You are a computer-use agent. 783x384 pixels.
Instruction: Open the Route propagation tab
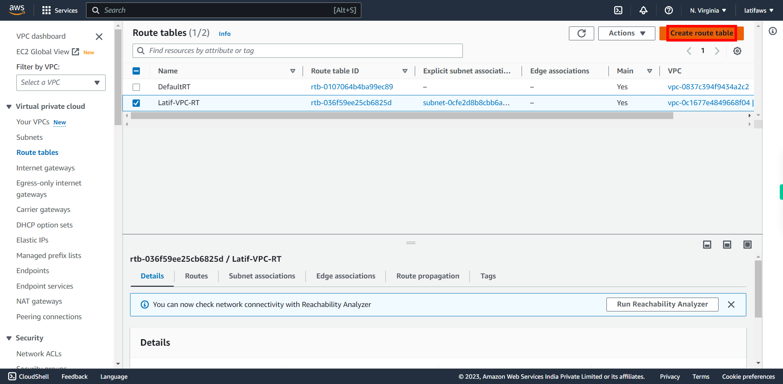[x=428, y=276]
